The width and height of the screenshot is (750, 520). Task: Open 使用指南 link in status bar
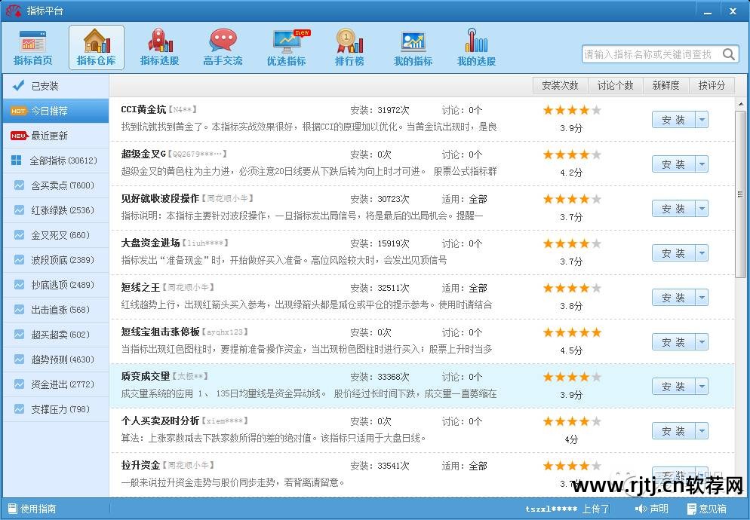32,509
